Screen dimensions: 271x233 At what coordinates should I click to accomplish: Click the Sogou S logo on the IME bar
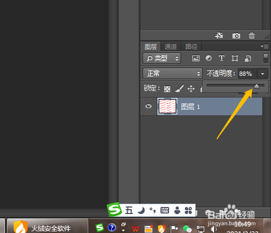coord(114,210)
